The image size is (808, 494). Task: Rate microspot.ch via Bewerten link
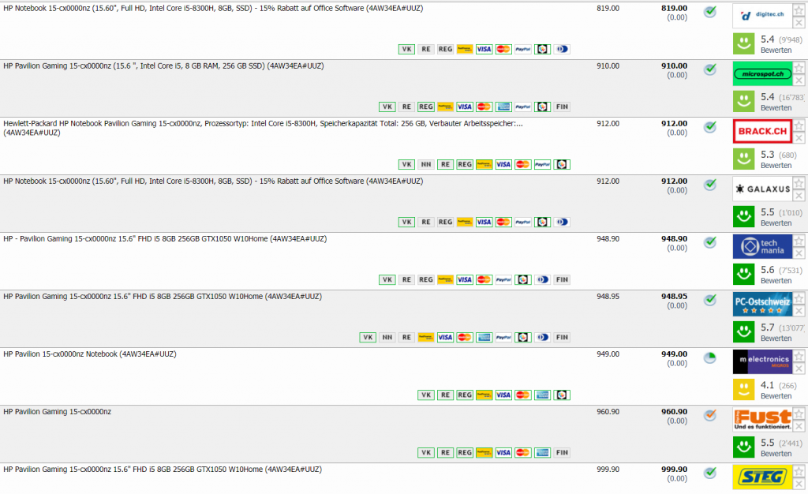[776, 107]
